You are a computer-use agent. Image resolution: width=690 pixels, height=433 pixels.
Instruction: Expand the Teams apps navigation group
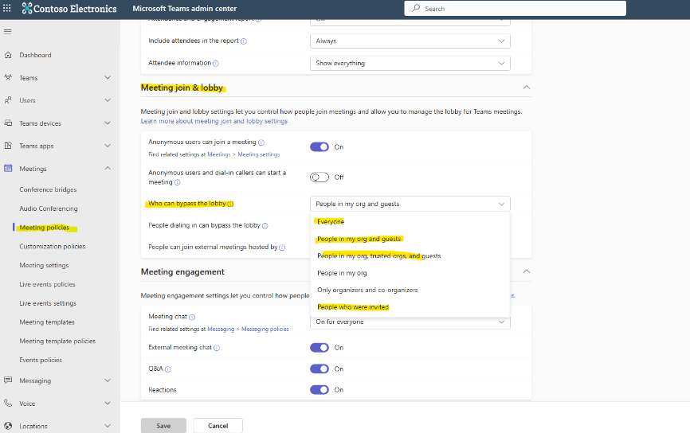[x=108, y=146]
